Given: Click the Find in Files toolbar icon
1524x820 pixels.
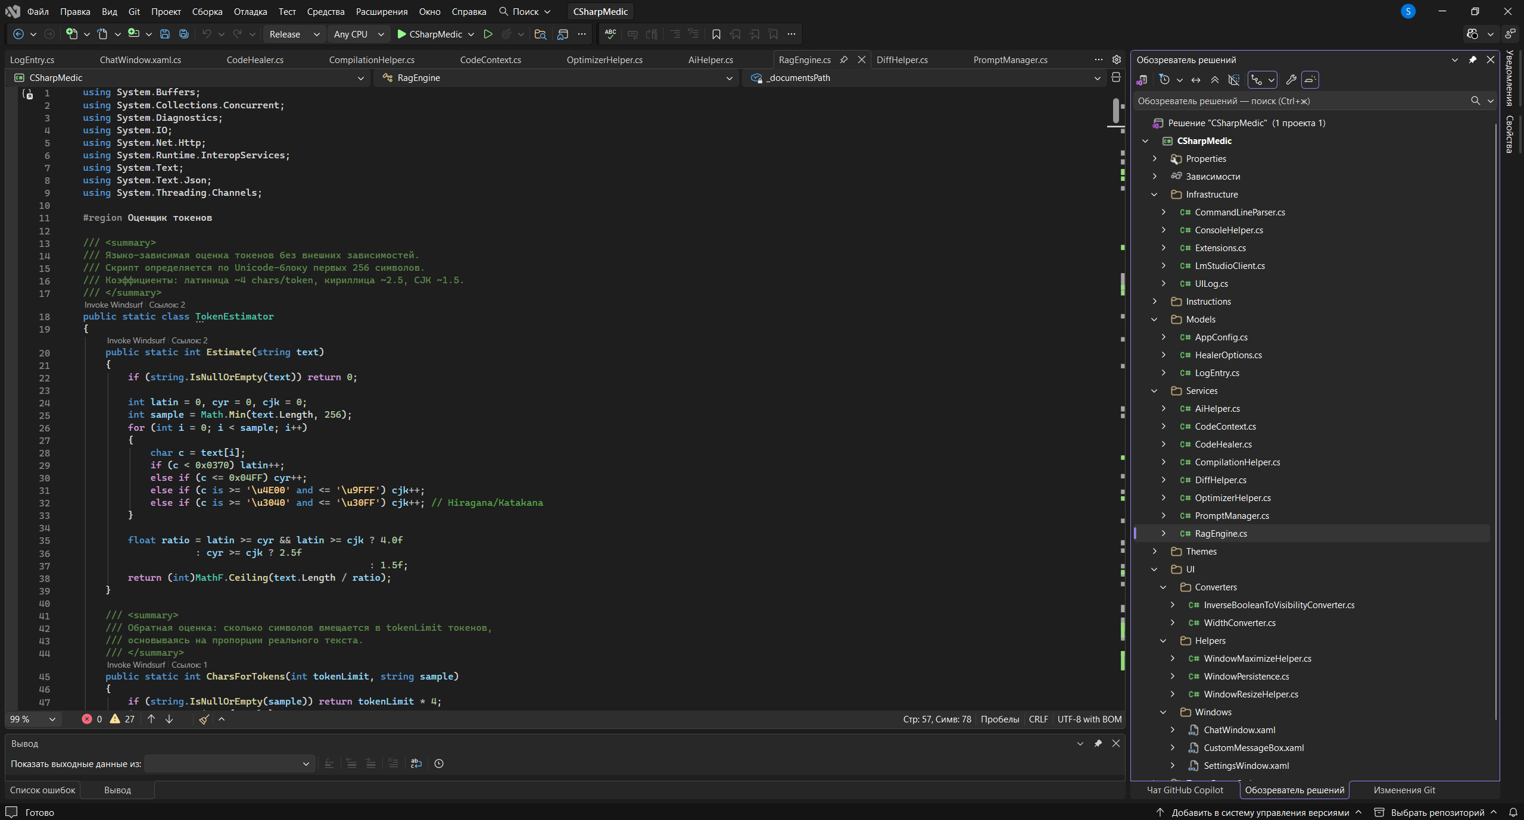Looking at the screenshot, I should coord(540,35).
